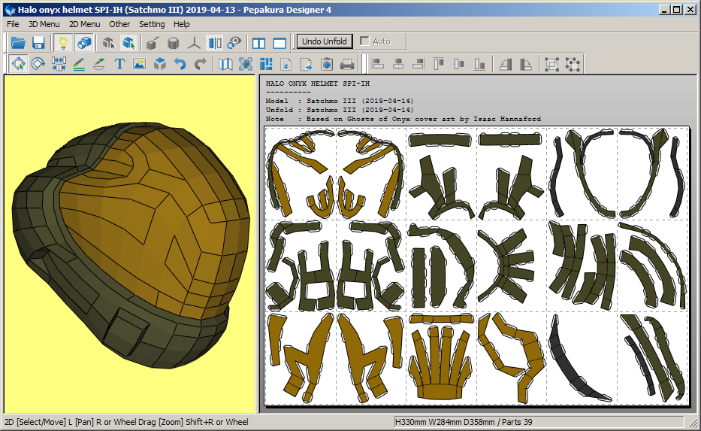Click the folded map unfold icon

(x=225, y=64)
